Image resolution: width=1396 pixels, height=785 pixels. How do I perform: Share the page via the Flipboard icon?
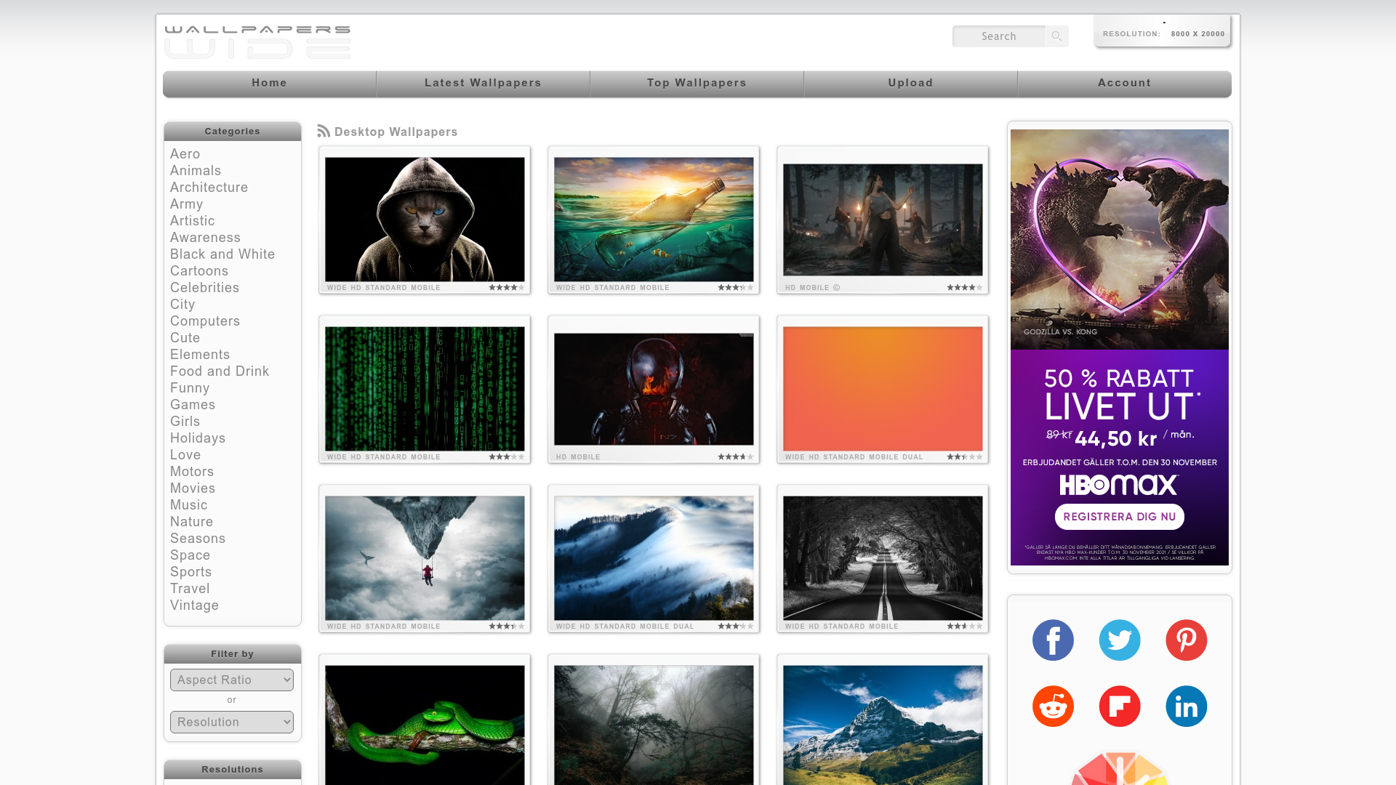(x=1120, y=706)
